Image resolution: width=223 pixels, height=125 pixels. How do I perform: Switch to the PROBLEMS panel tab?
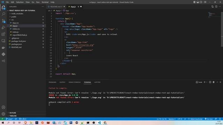(53, 82)
